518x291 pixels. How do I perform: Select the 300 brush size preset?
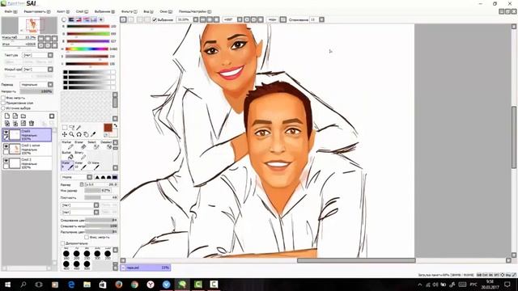point(97,254)
